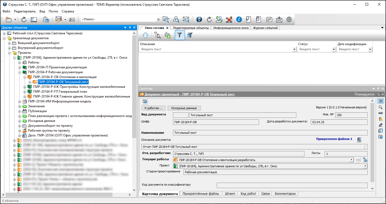
Task: Click the red crossed-out toolbar icon
Action: 229,19
